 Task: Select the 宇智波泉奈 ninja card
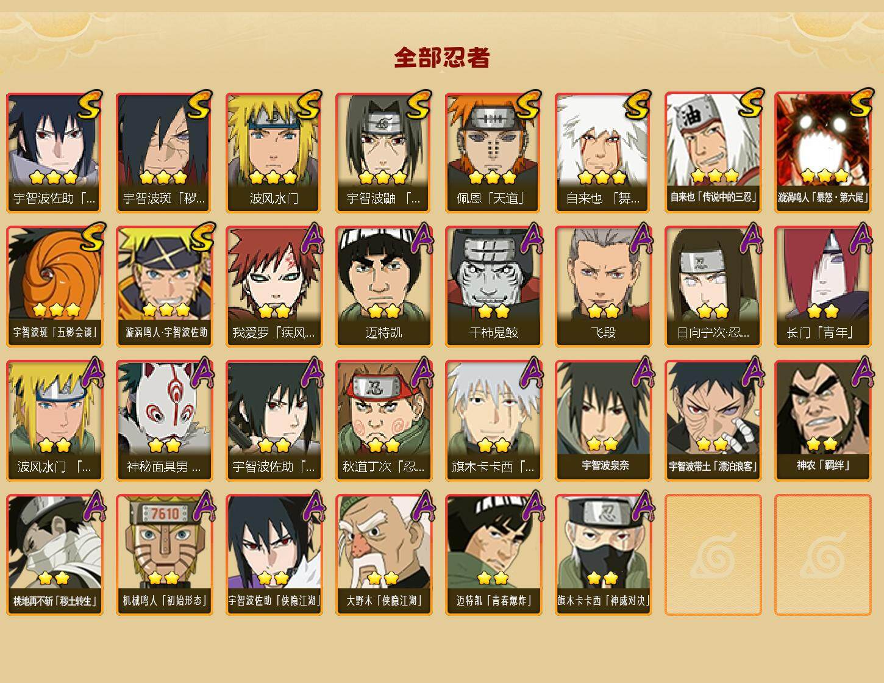(x=604, y=421)
